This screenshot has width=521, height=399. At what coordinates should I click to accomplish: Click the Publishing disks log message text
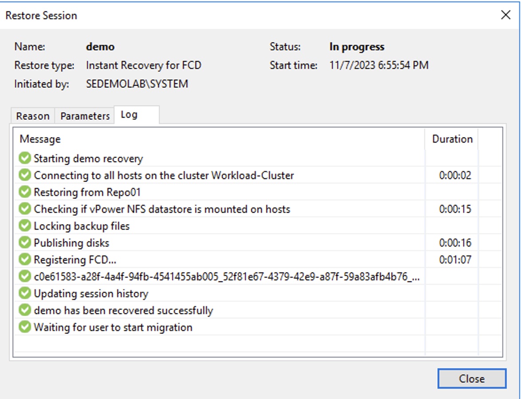(x=71, y=243)
